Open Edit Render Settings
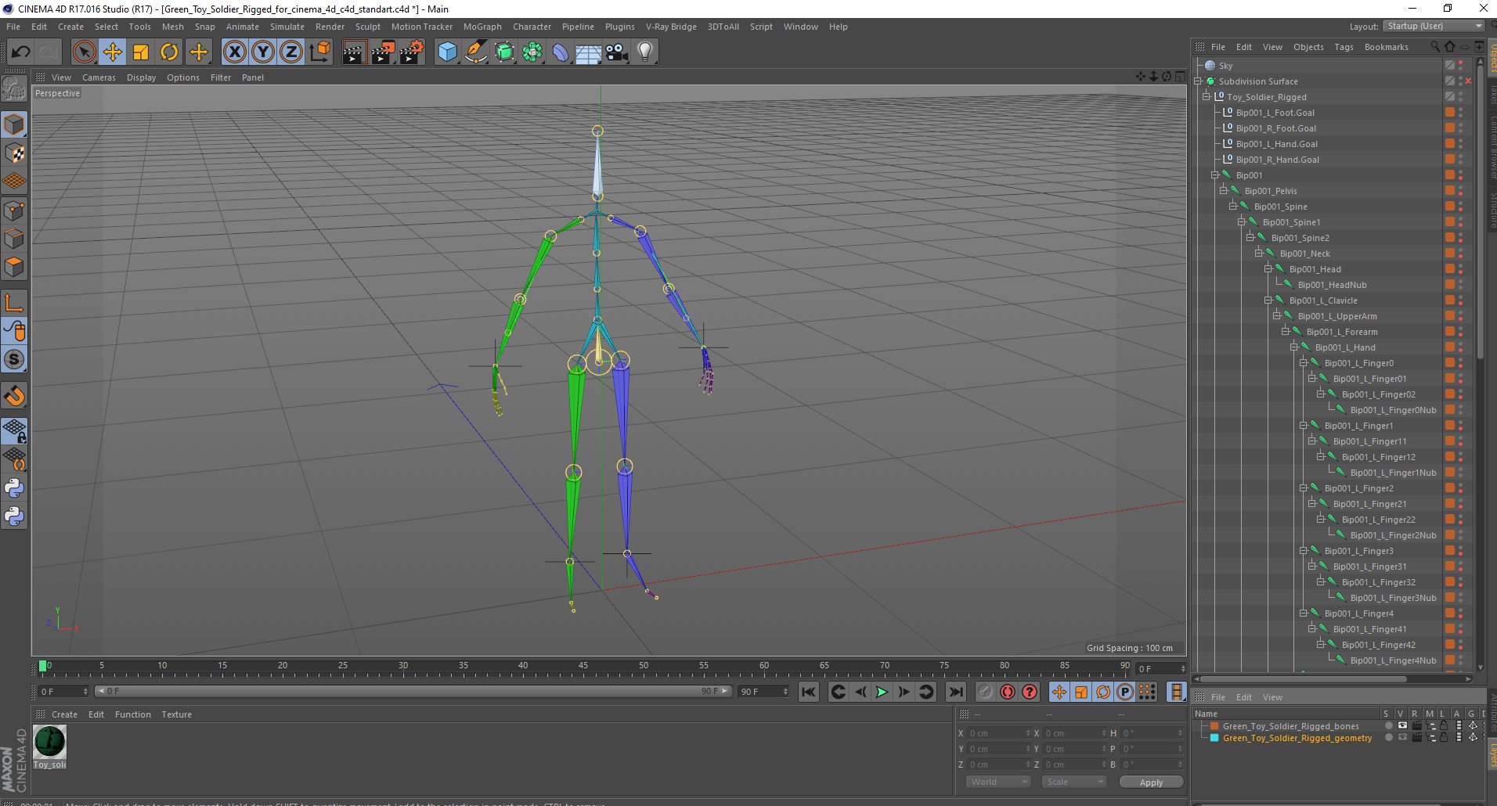Viewport: 1497px width, 806px height. point(412,52)
